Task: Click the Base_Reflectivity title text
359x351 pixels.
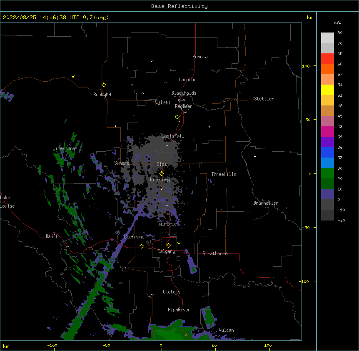Action: [x=179, y=6]
